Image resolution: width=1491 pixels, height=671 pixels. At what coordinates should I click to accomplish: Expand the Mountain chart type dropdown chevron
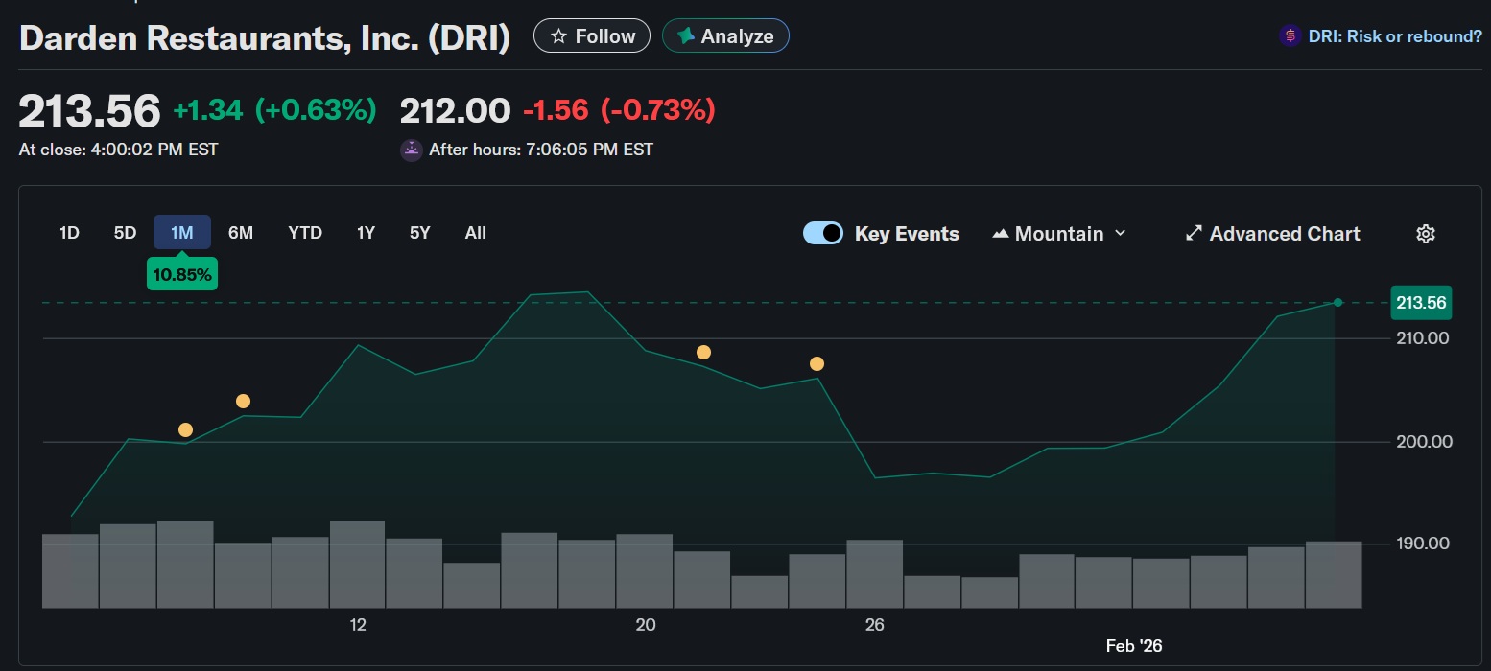click(x=1121, y=234)
